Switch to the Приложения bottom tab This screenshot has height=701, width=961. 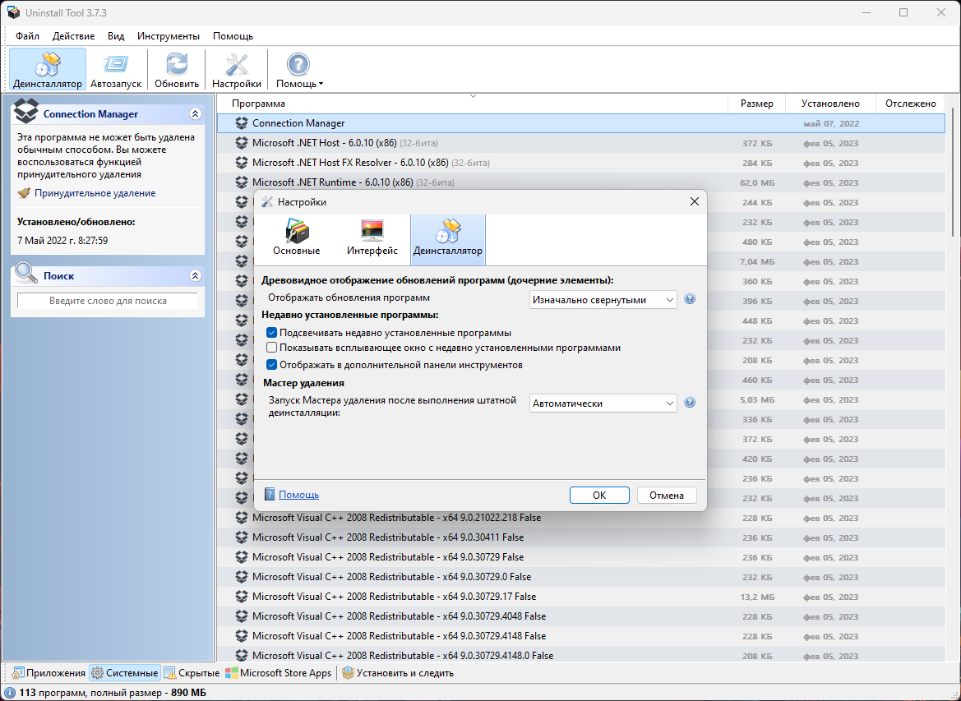click(49, 673)
